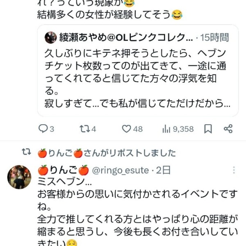The height and width of the screenshot is (246, 246).
Task: Open りんご's profile picture
Action: pyautogui.click(x=19, y=177)
